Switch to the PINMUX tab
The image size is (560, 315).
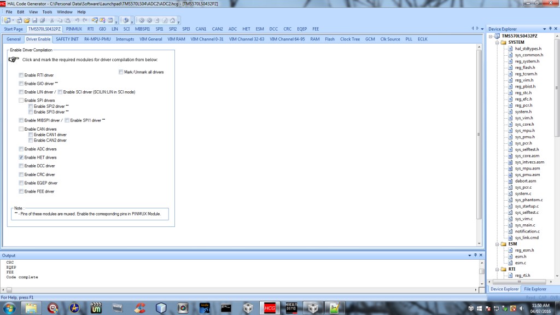(x=74, y=28)
